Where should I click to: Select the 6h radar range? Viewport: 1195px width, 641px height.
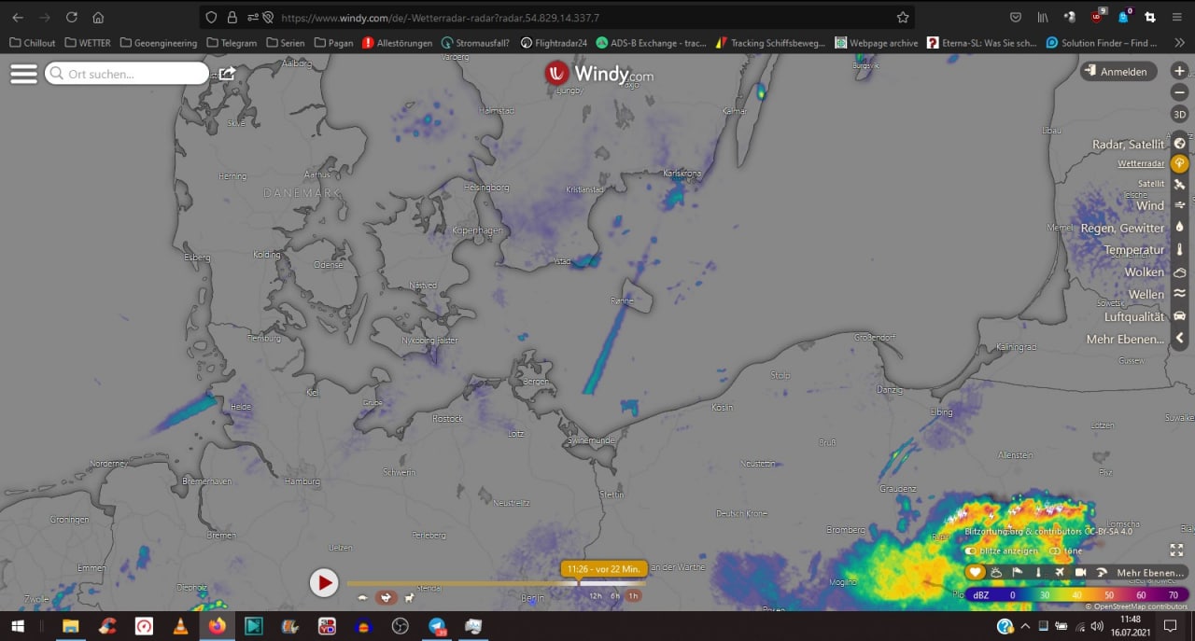(x=615, y=595)
